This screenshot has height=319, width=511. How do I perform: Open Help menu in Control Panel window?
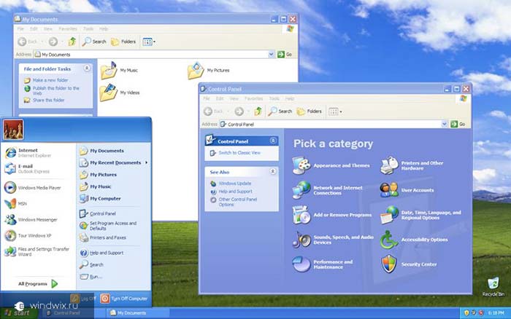(290, 98)
